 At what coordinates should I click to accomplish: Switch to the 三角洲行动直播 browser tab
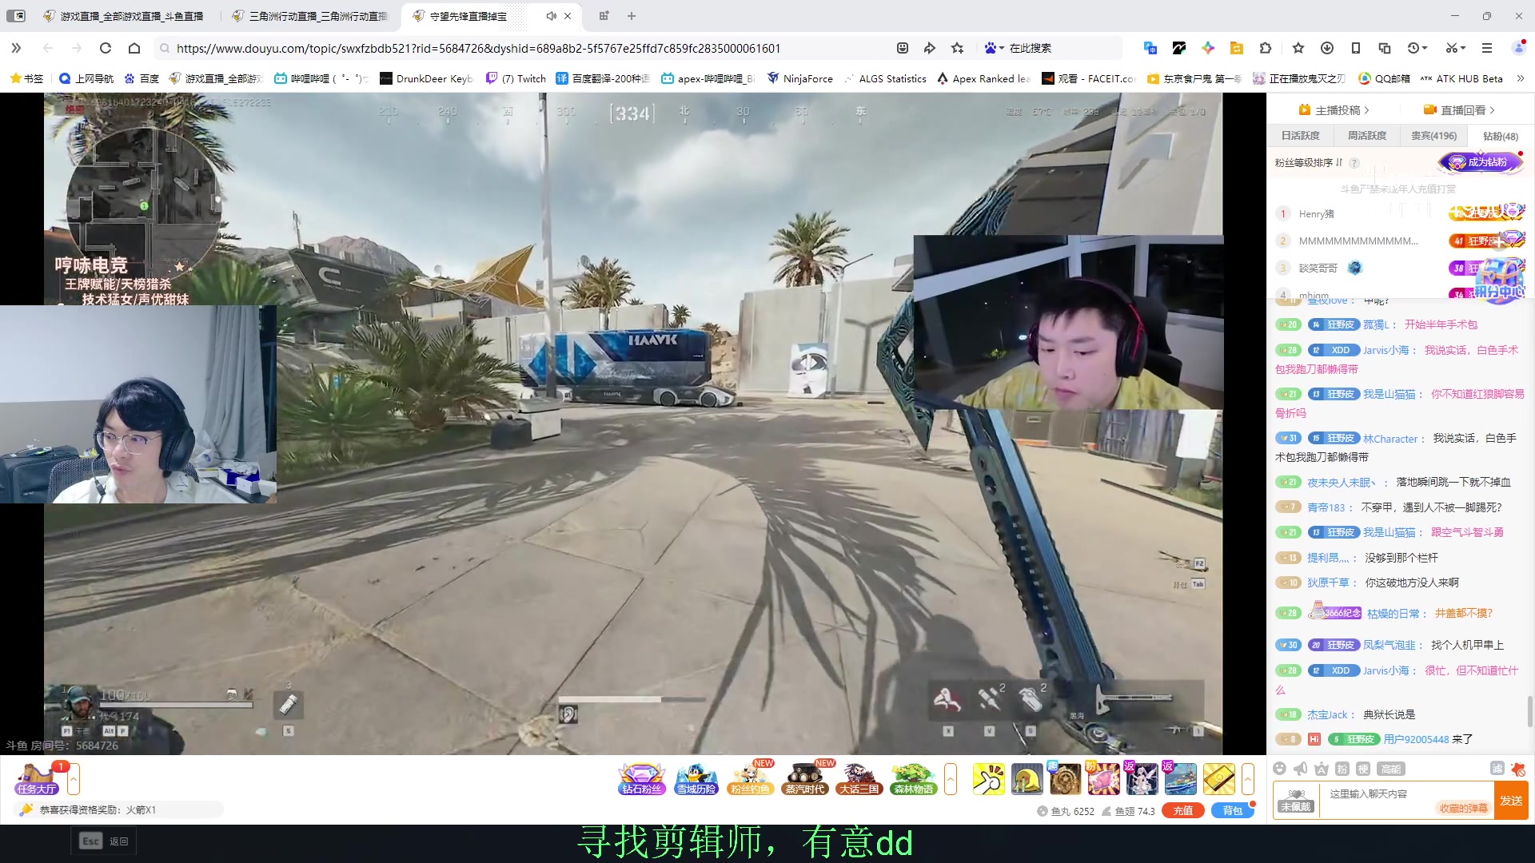[x=312, y=16]
